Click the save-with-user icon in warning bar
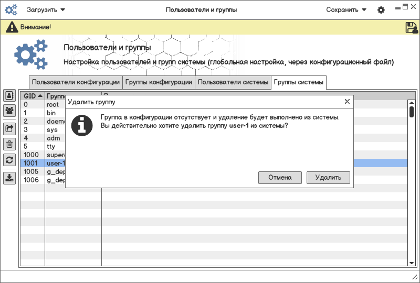420x283 pixels. coord(412,28)
